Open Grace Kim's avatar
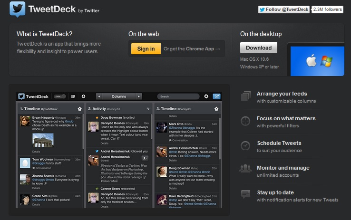 point(25,200)
